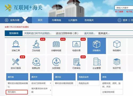Open 暂时进出境货物延期 item
This screenshot has height=96, width=133.
pos(65,83)
